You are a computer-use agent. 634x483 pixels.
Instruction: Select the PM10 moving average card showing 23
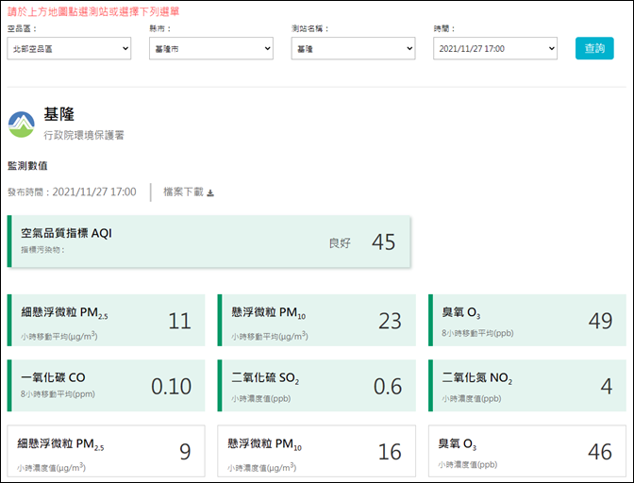[317, 320]
